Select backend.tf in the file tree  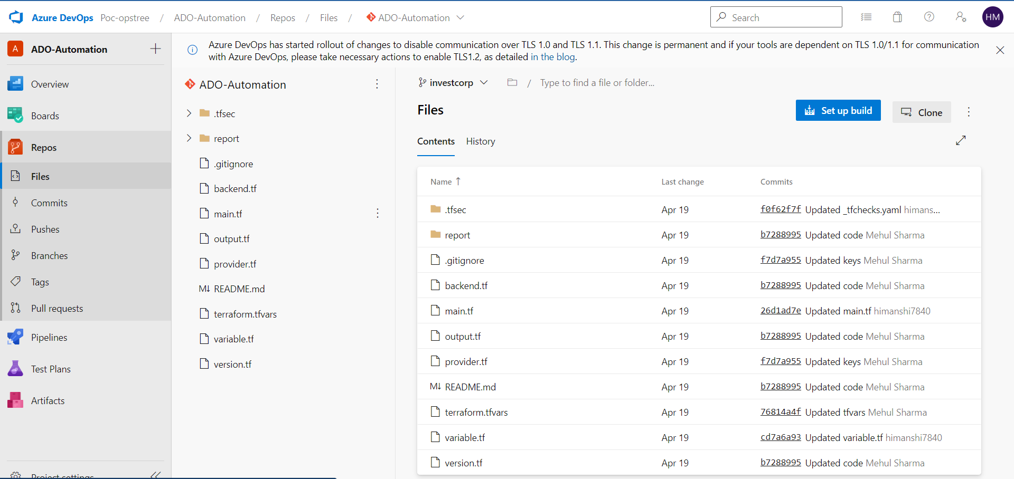[235, 188]
